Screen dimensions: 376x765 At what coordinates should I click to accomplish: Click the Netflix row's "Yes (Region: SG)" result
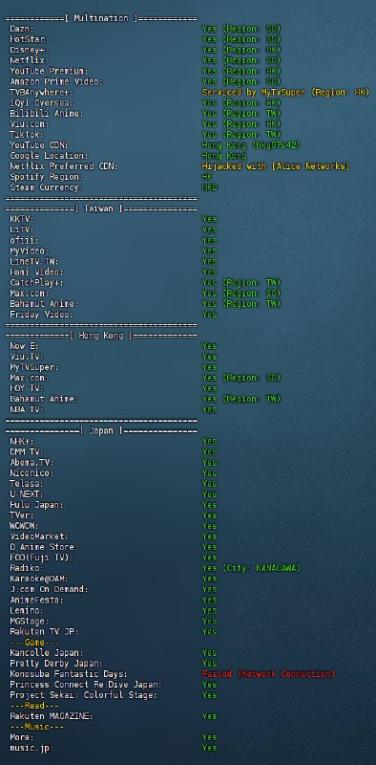241,60
